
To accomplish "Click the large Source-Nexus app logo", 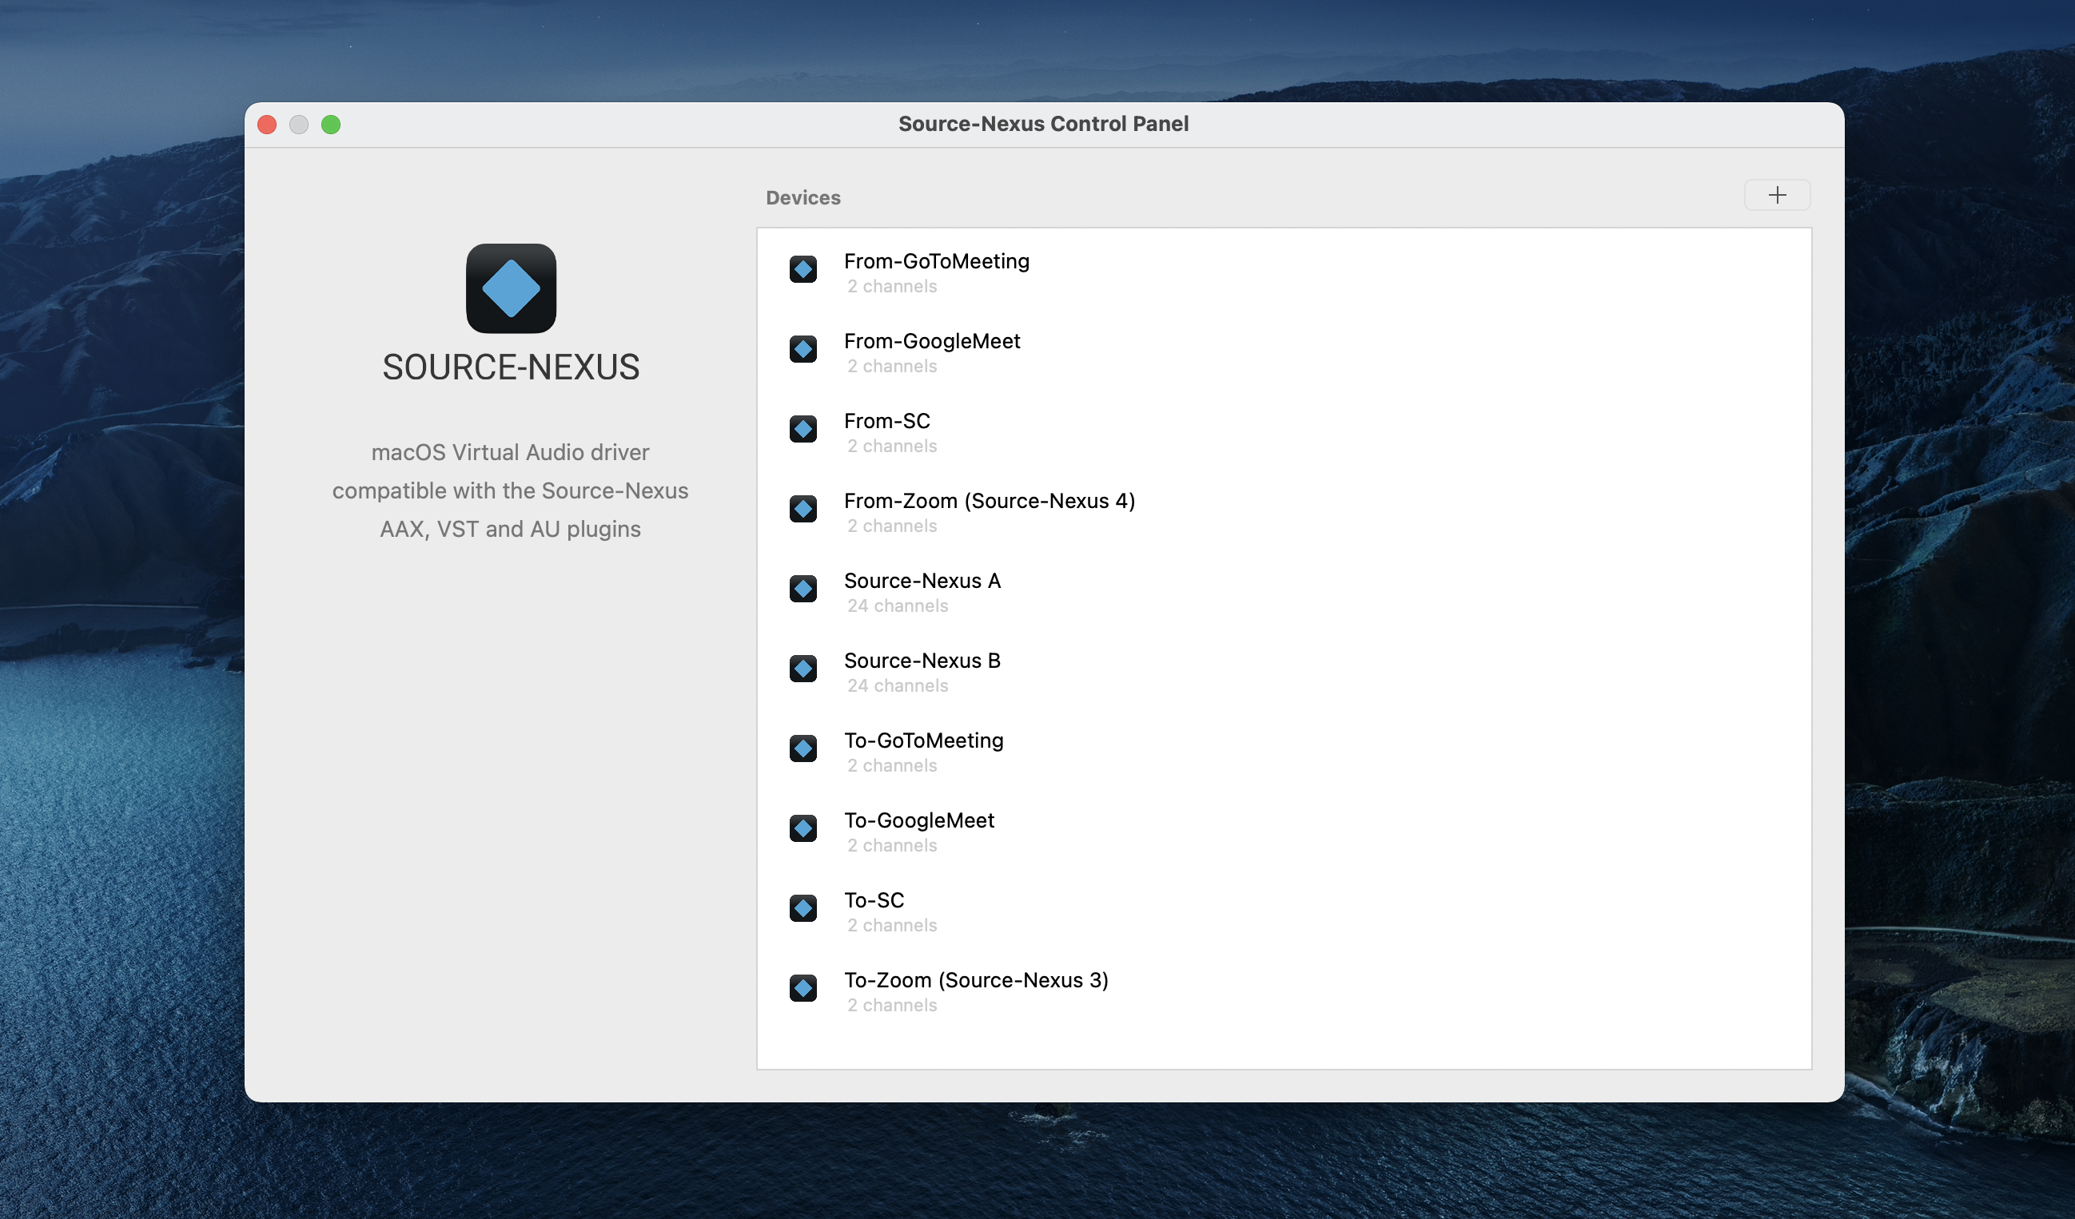I will (511, 288).
